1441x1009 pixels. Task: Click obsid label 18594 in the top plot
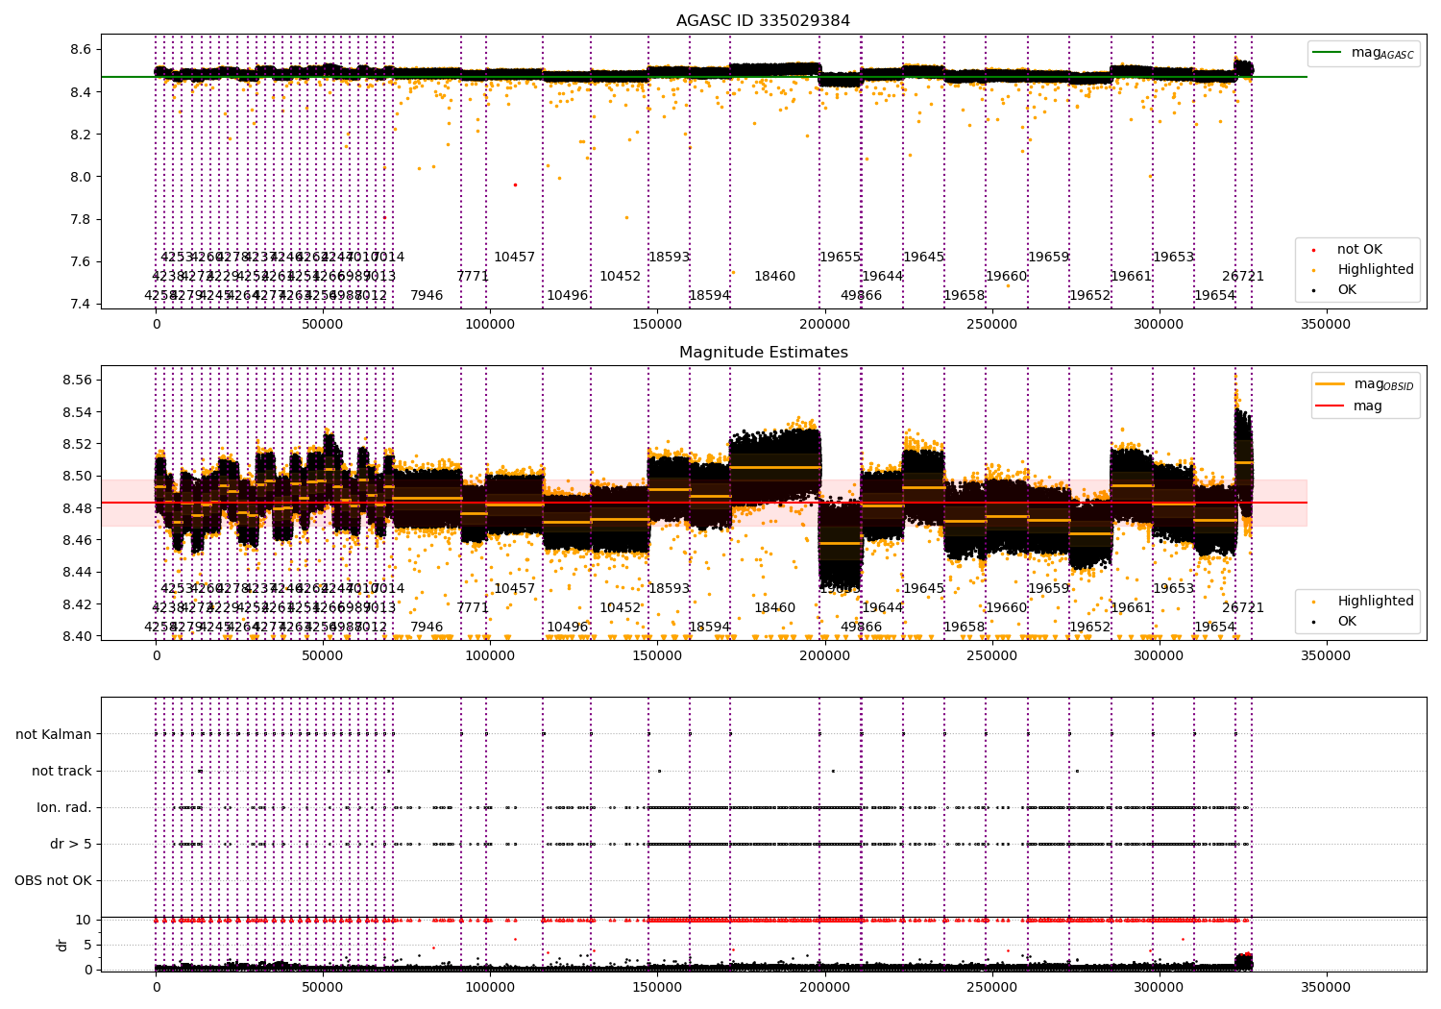tap(709, 295)
